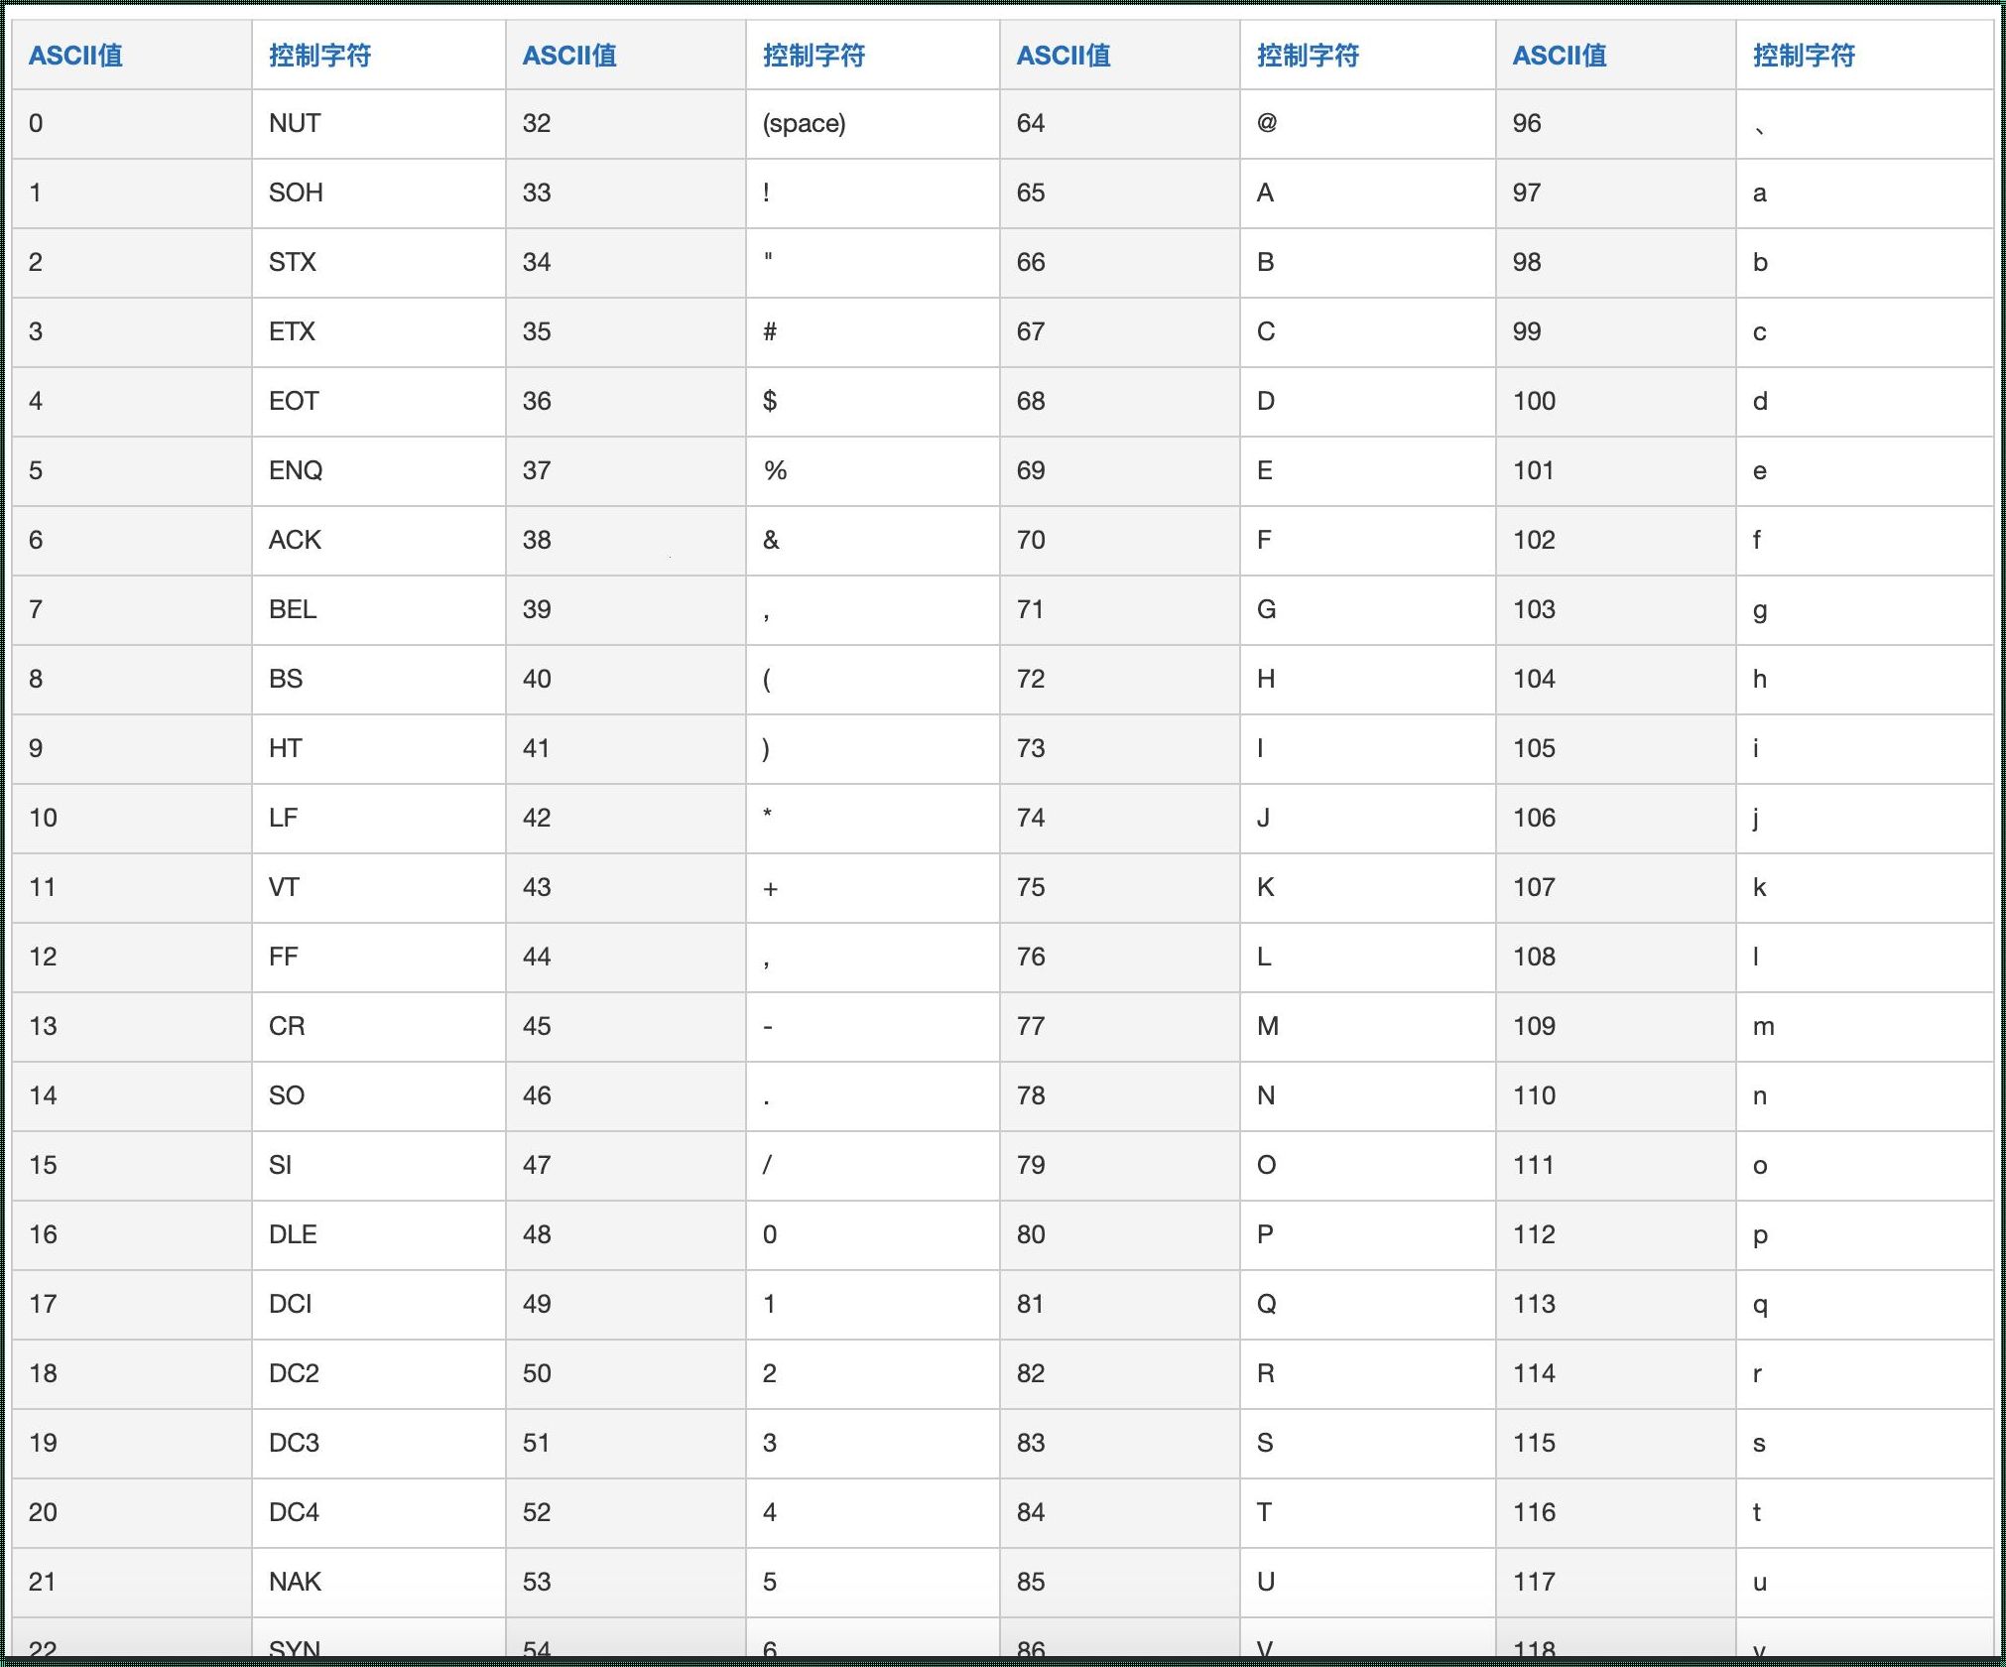Select the STX cell
2006x1667 pixels.
pos(379,263)
